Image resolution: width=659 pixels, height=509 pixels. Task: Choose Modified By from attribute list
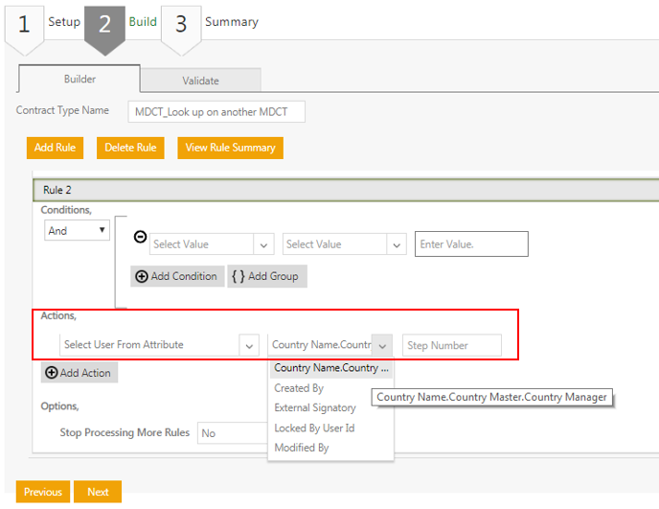331,448
